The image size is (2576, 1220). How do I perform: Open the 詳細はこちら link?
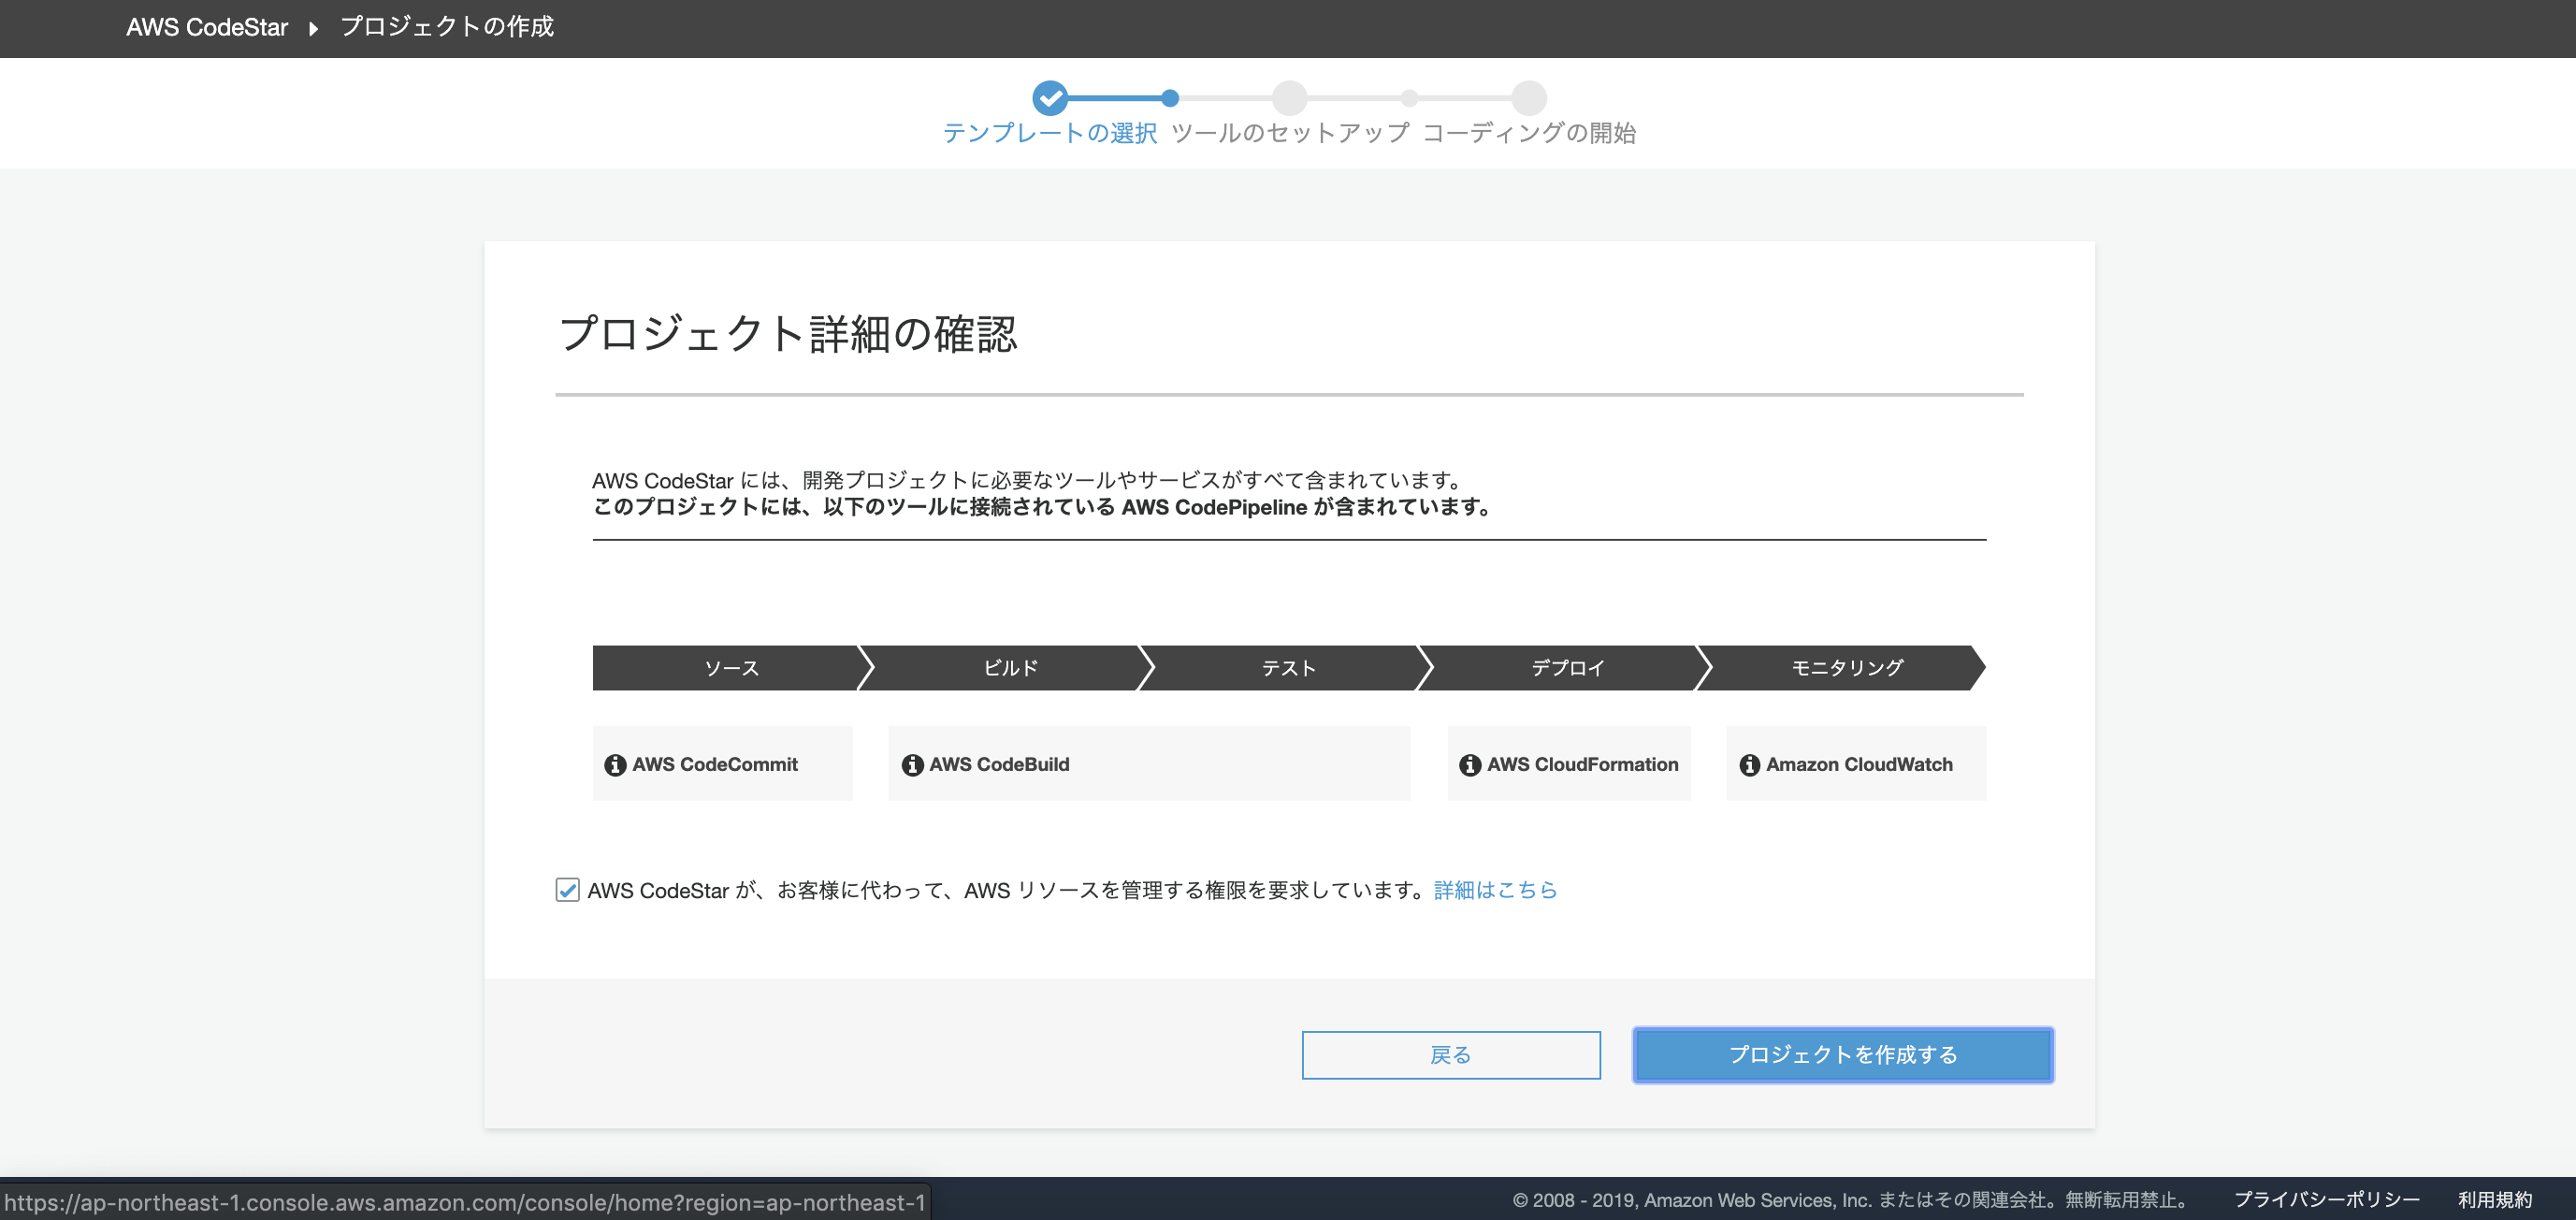tap(1495, 890)
